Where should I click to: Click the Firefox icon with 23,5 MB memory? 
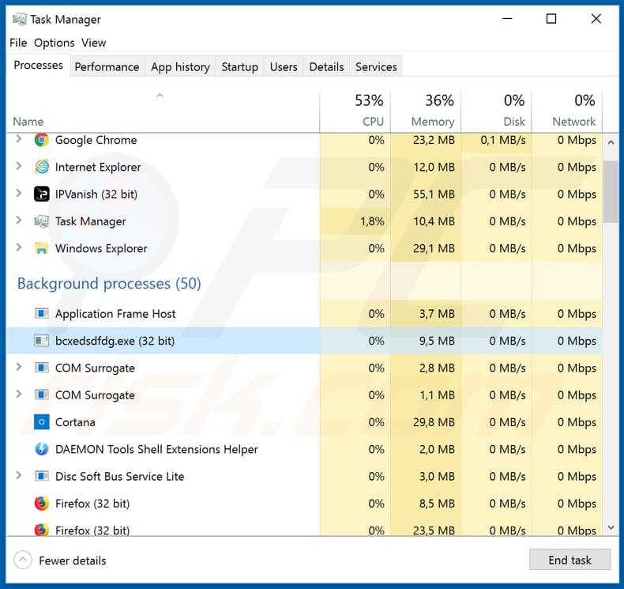click(x=41, y=530)
